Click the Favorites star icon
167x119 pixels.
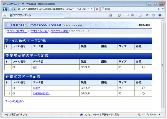[5, 15]
